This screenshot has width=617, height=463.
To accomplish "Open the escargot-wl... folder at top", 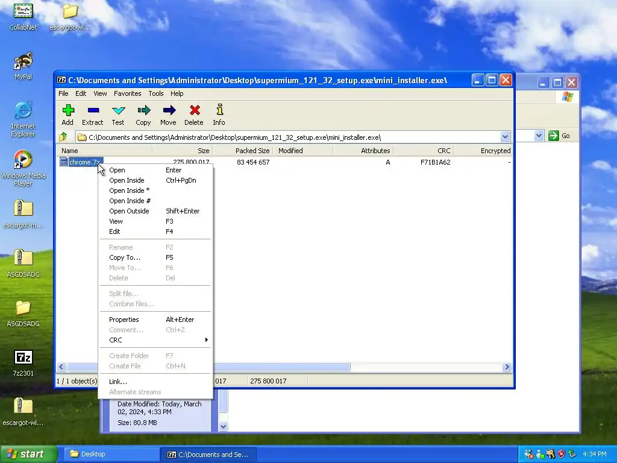I will coord(70,16).
